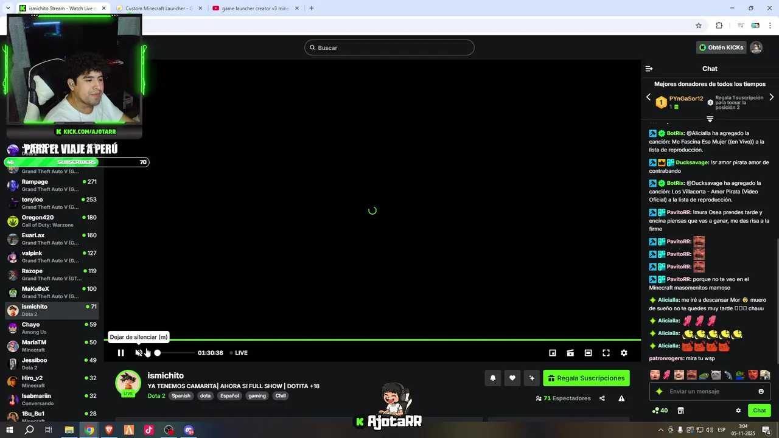The image size is (779, 438).
Task: Open TikTok app from taskbar
Action: click(x=148, y=430)
